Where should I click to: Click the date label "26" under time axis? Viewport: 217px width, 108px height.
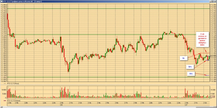[62, 105]
